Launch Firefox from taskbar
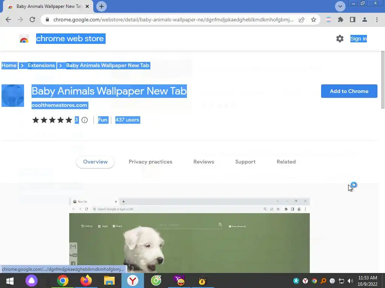 [x=86, y=280]
